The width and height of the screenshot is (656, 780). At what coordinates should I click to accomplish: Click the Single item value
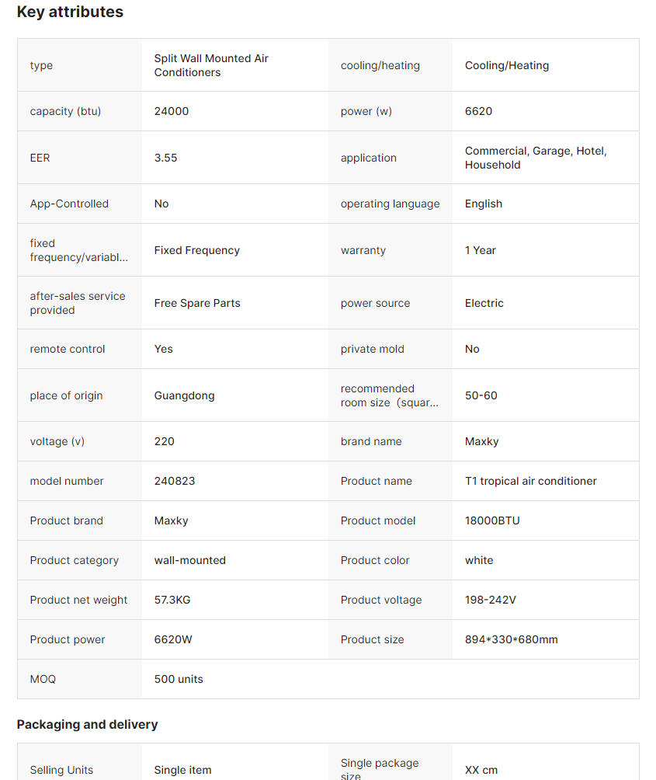pos(182,770)
